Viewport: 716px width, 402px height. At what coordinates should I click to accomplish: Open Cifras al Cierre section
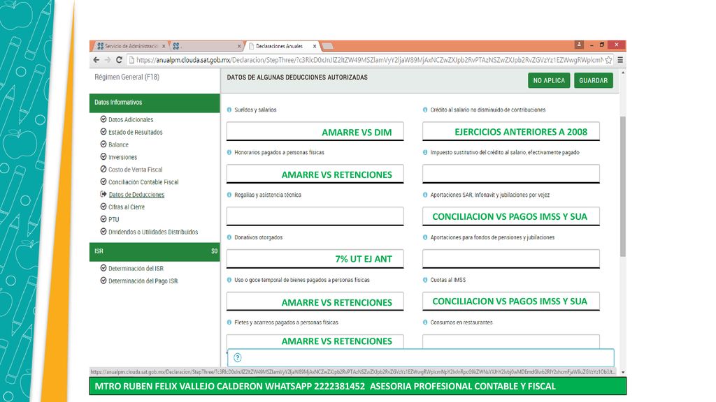coord(127,207)
